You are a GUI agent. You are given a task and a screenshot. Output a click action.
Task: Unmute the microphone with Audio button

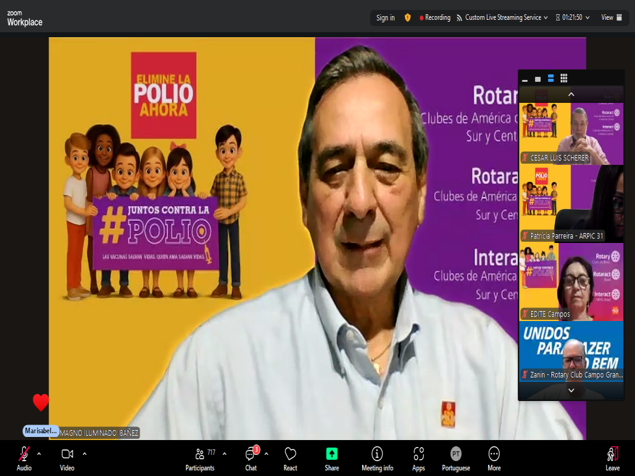tap(24, 459)
